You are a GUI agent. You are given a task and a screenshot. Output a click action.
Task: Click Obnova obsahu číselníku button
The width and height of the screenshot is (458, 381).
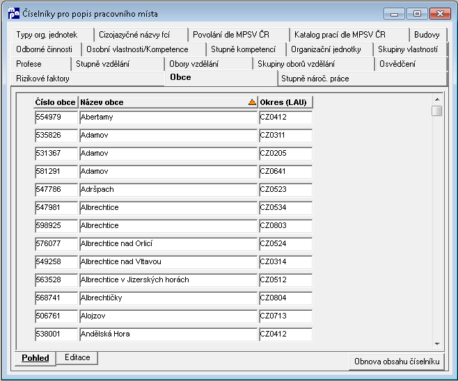397,362
